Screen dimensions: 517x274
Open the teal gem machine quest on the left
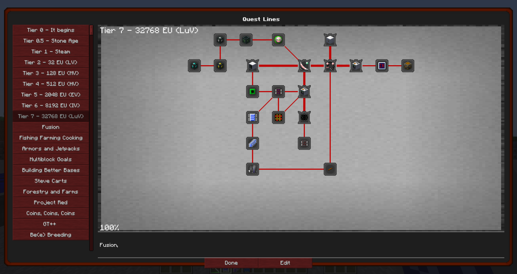pos(194,66)
